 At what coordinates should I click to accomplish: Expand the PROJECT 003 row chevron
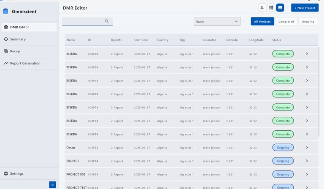[x=307, y=174]
